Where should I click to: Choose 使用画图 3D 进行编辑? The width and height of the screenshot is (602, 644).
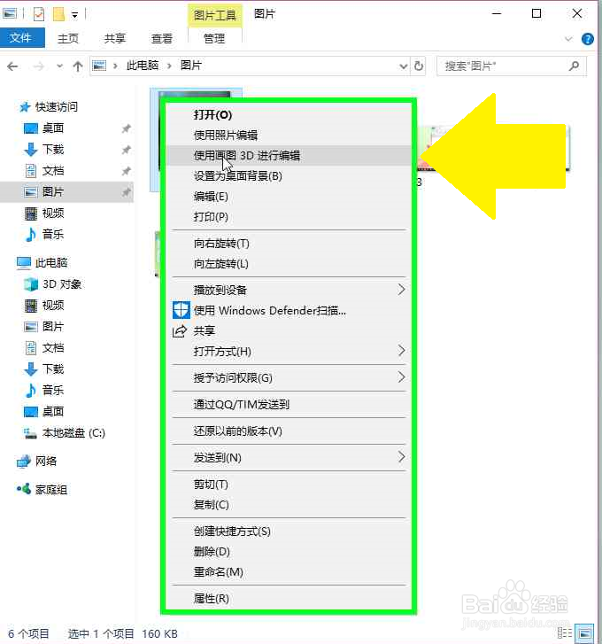[x=289, y=155]
